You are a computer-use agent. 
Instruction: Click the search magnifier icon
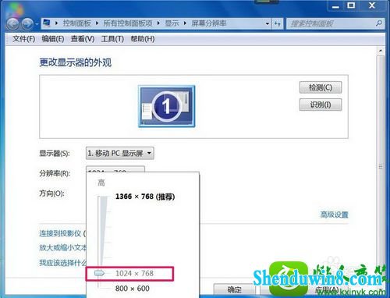click(x=379, y=23)
